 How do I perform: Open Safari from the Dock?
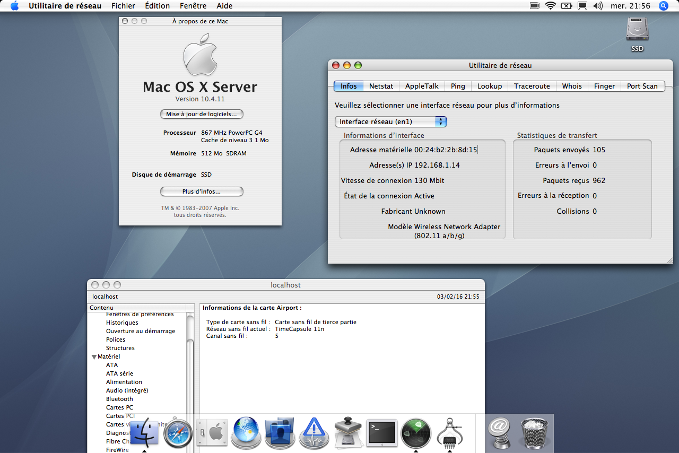point(177,433)
